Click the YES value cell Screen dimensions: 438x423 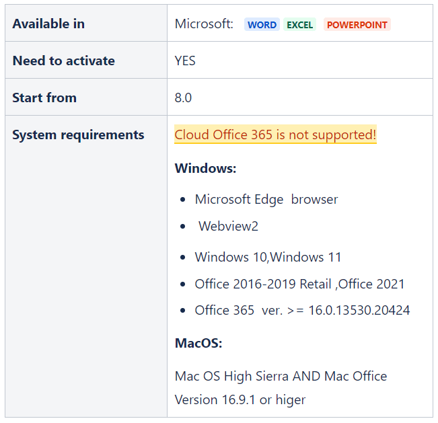(185, 61)
